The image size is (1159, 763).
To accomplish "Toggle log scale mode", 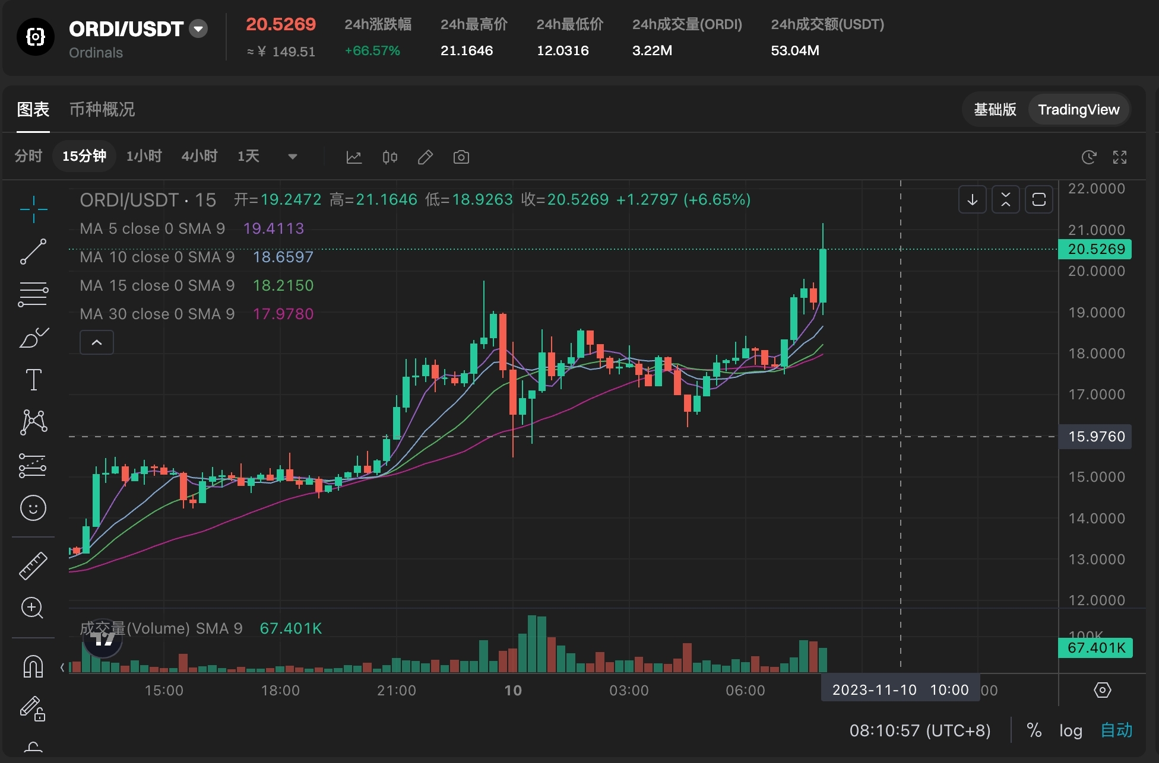I will point(1071,730).
